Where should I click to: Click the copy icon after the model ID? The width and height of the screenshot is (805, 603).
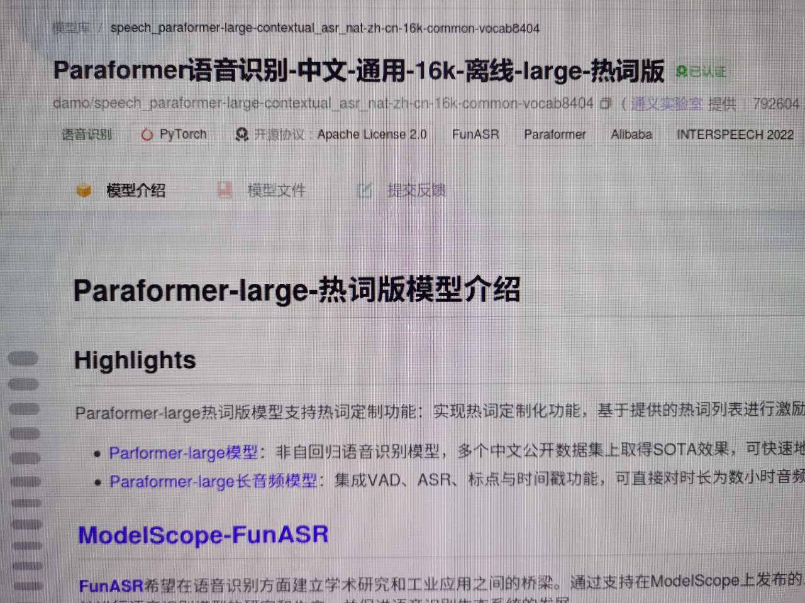(x=605, y=104)
